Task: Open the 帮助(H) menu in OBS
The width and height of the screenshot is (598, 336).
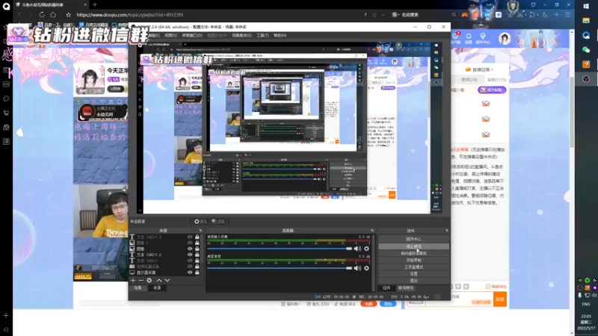Action: [x=280, y=35]
